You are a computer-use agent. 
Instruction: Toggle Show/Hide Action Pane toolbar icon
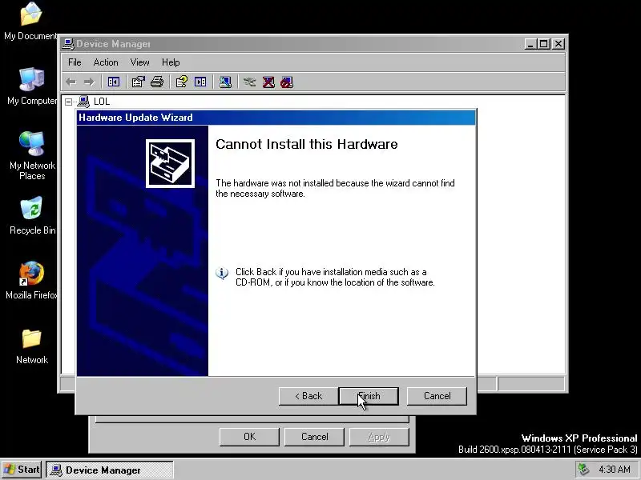pos(200,82)
